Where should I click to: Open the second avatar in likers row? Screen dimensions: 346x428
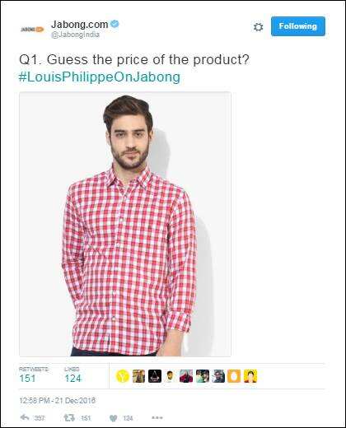pyautogui.click(x=138, y=376)
